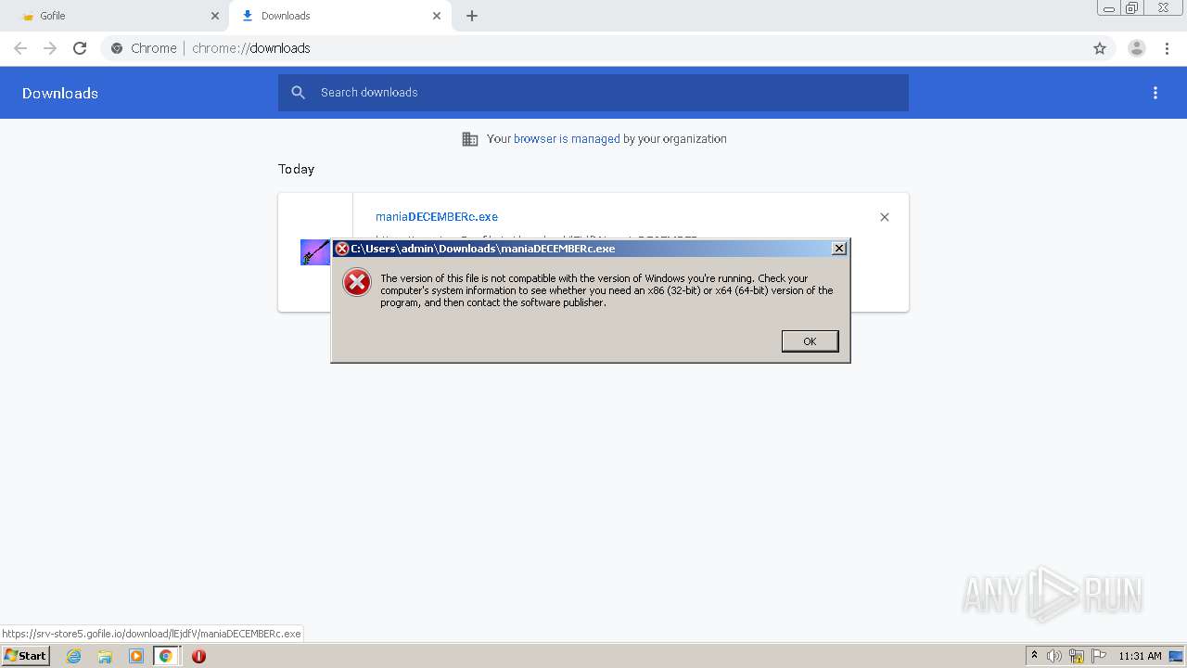Click the Today section heading
This screenshot has height=668, width=1187.
coord(296,169)
